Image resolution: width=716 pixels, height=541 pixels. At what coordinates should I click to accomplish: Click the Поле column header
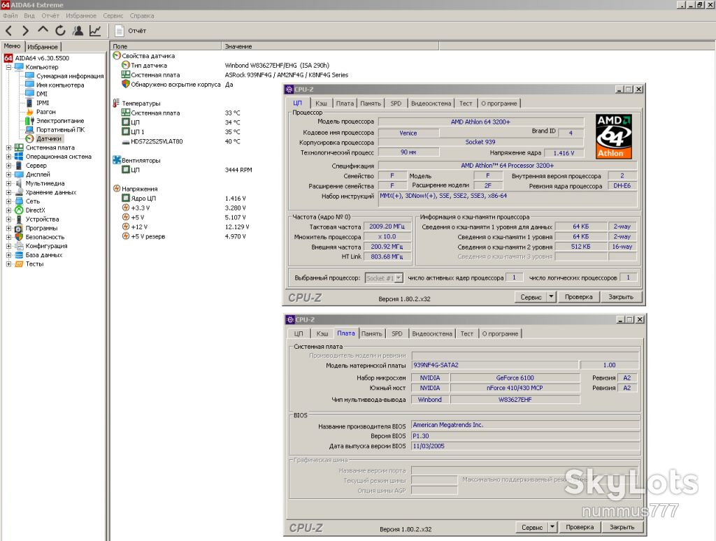click(166, 46)
